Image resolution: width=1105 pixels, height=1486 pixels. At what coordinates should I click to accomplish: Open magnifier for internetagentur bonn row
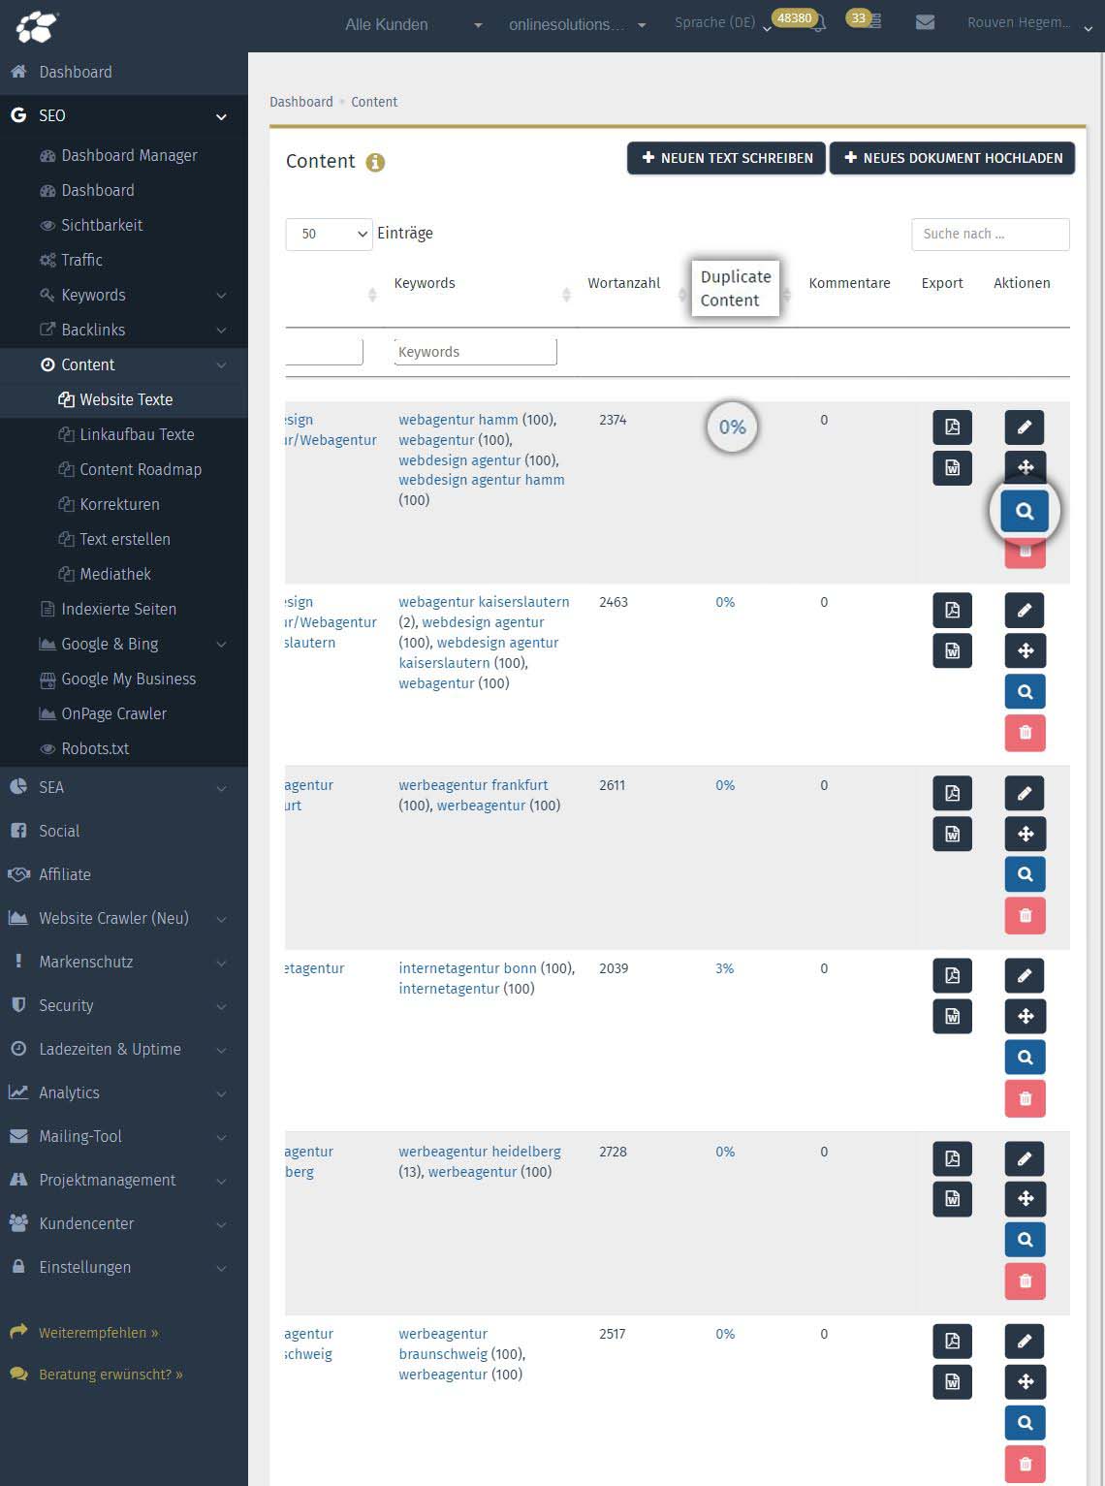(x=1025, y=1058)
